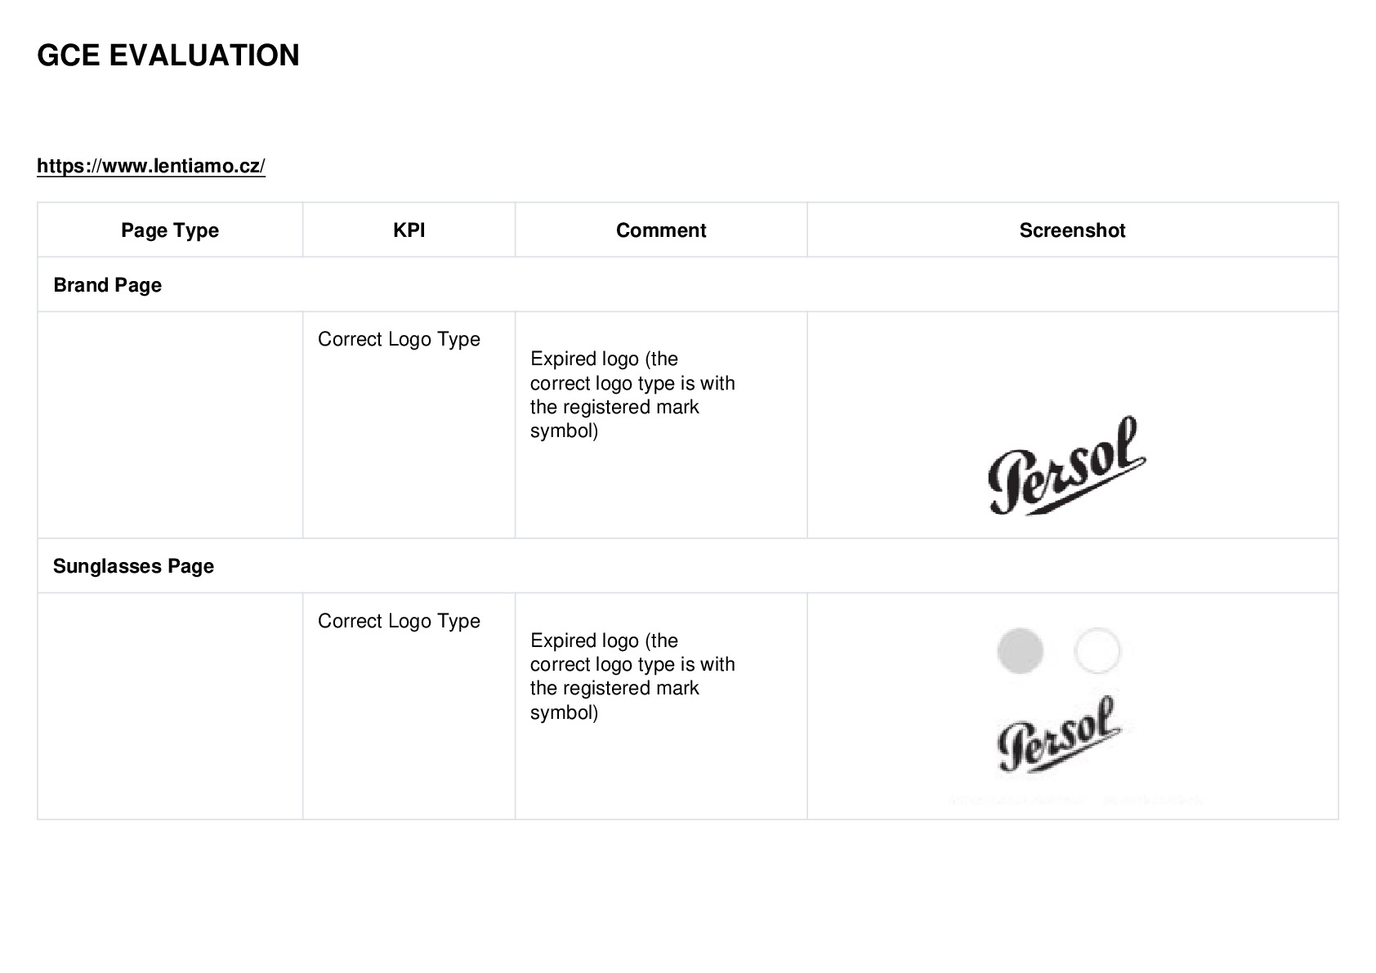Click the blank area below the table

click(x=688, y=895)
